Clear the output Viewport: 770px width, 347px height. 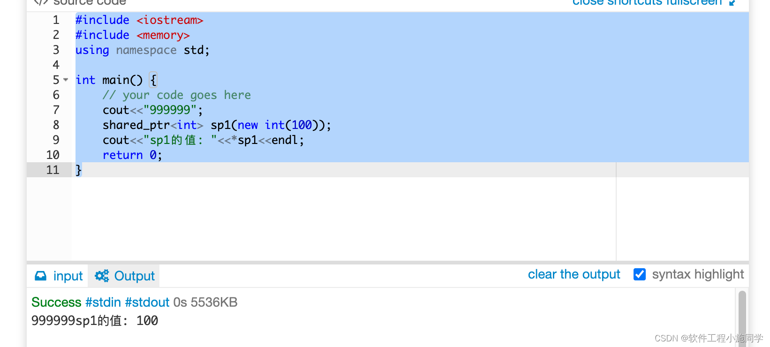click(x=574, y=274)
